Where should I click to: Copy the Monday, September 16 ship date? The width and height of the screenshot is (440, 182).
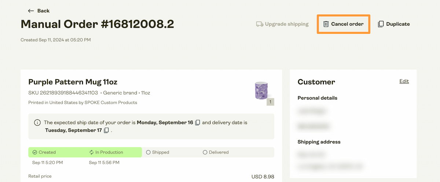[198, 123]
